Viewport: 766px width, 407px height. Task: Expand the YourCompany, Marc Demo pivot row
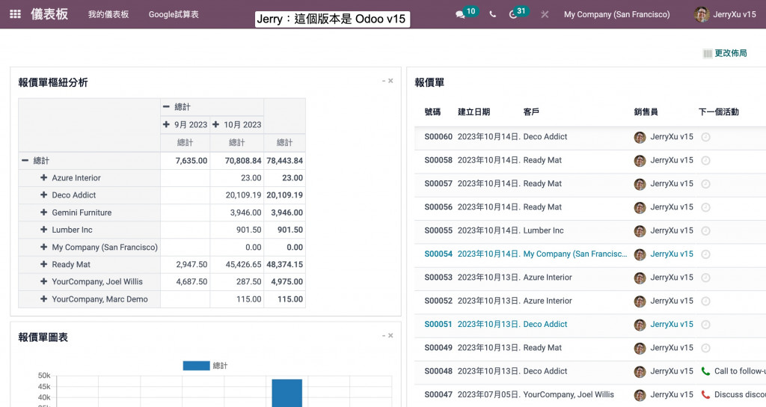43,299
